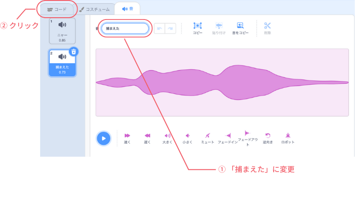Viewport: 355px width, 199px height.
Task: Select the 捕まえた sound thumbnail
Action: click(62, 63)
